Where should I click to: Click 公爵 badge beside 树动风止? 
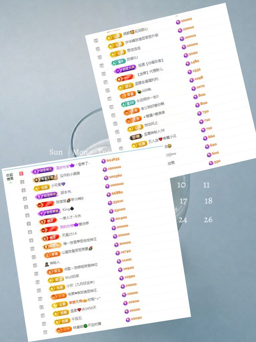pos(135,128)
